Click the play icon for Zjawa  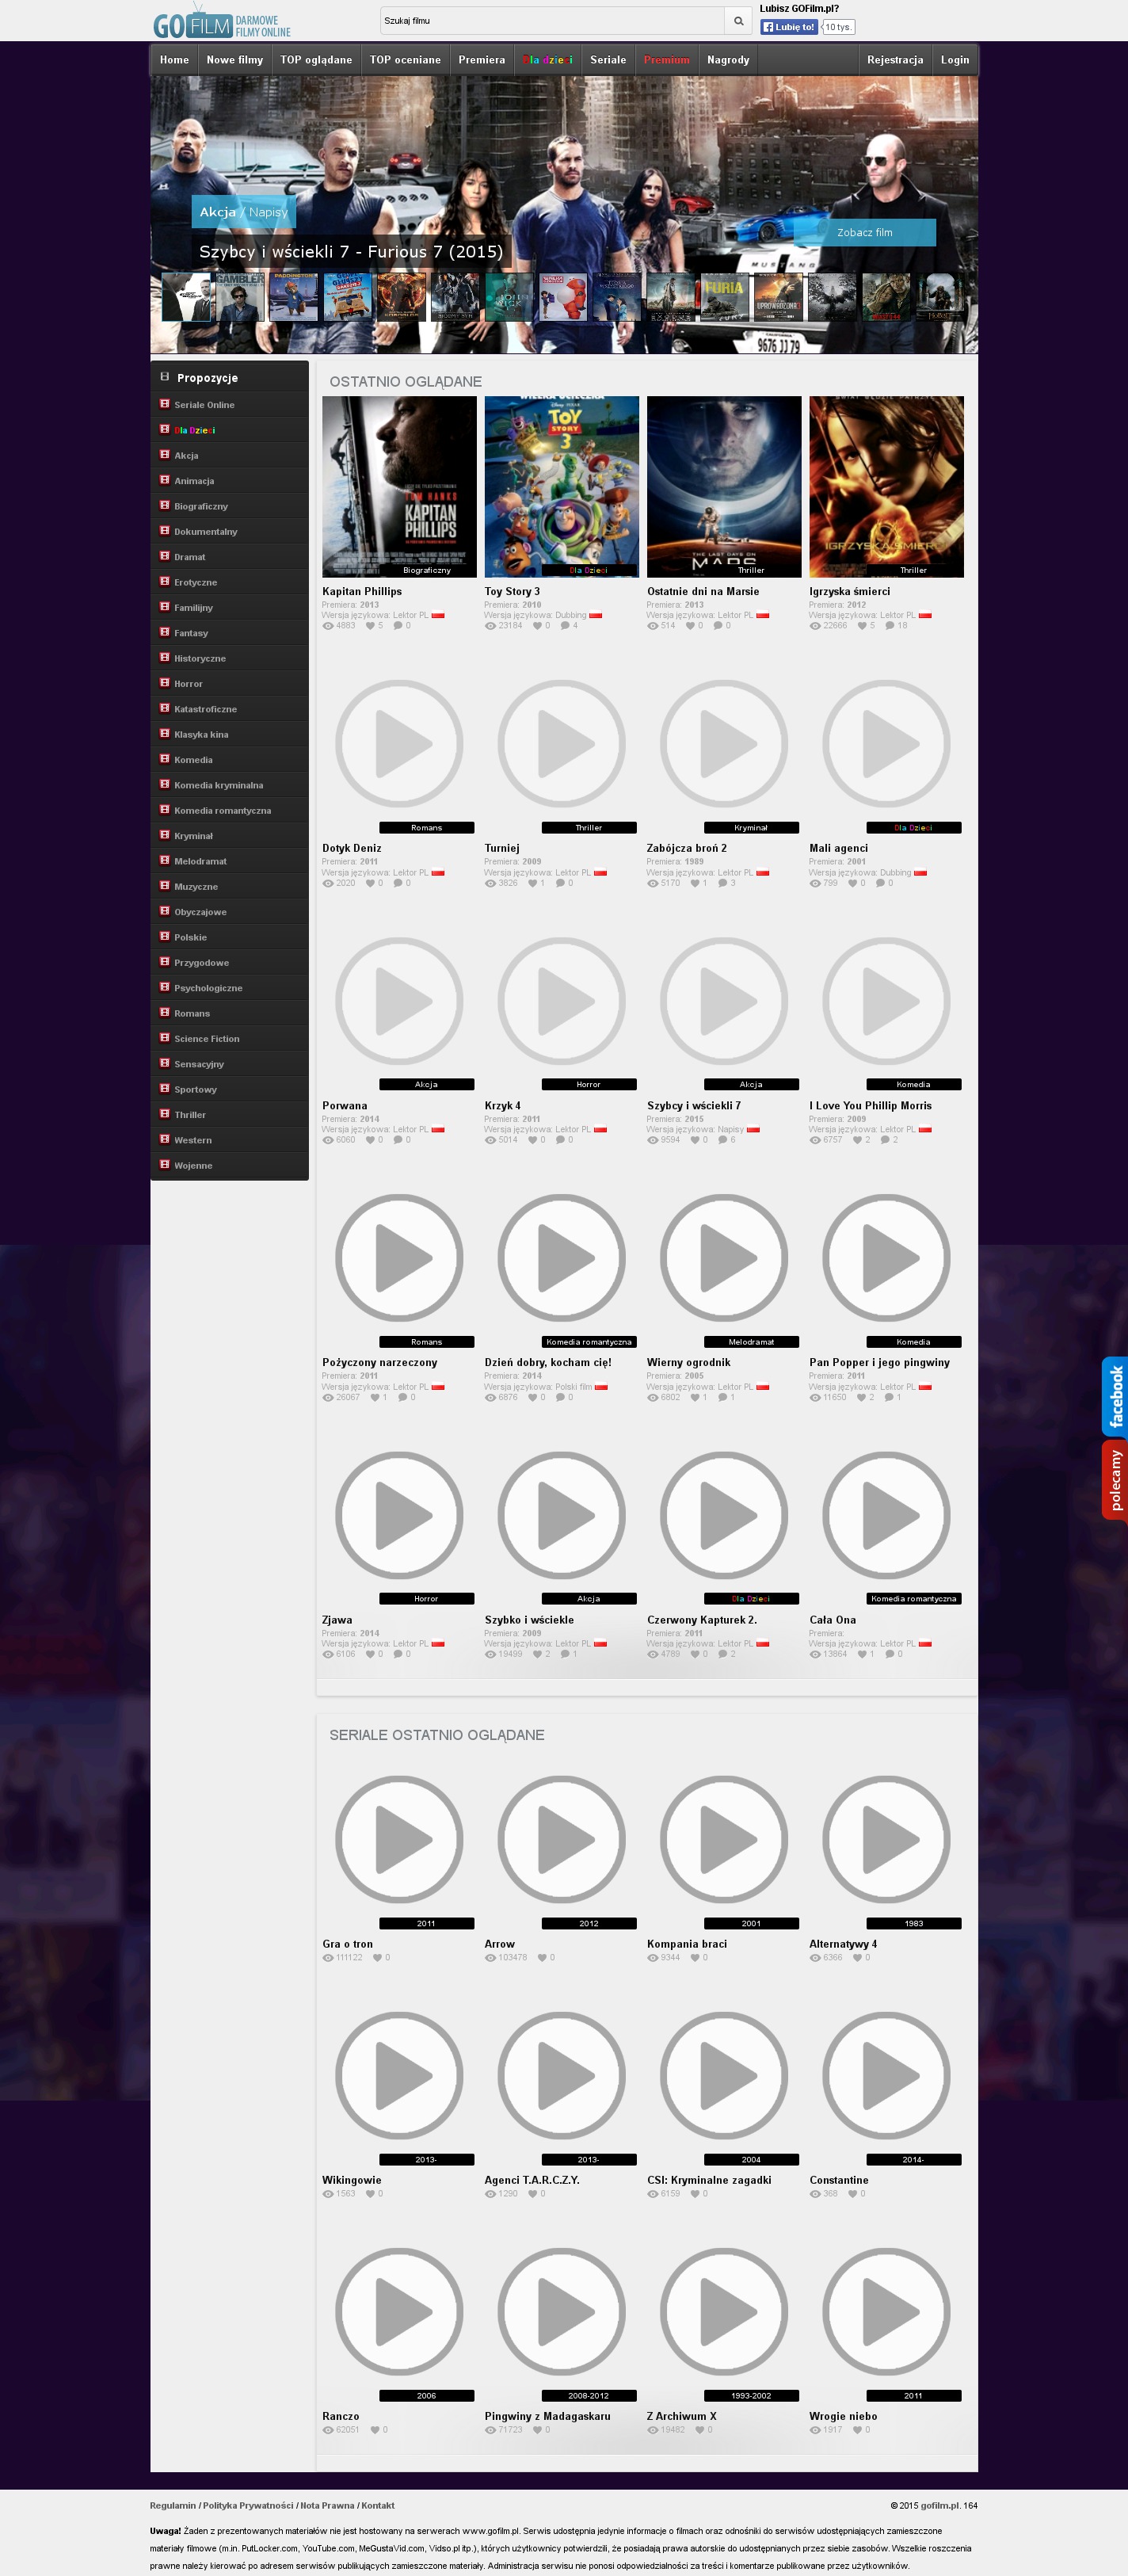tap(399, 1515)
